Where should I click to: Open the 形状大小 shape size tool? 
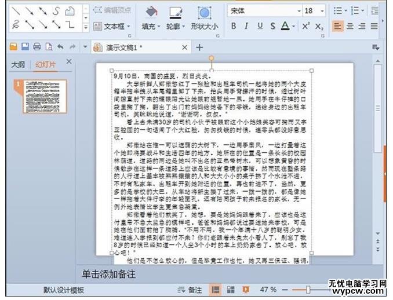click(x=204, y=18)
